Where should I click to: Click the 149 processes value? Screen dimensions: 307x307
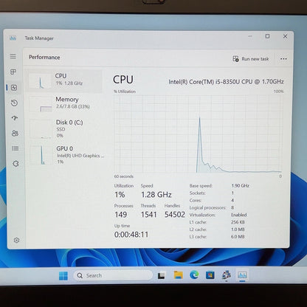[121, 215]
